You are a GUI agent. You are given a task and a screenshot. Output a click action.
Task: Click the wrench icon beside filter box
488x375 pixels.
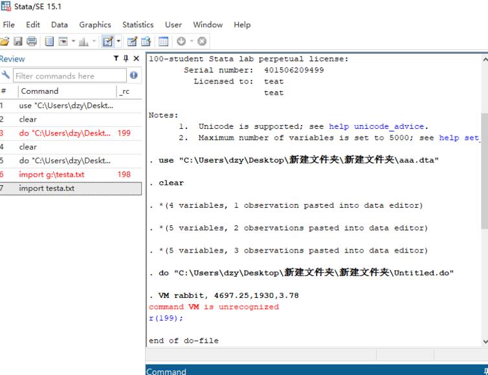(x=6, y=75)
